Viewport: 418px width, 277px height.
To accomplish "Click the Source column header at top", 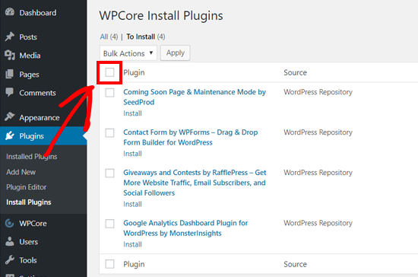I will tap(295, 72).
